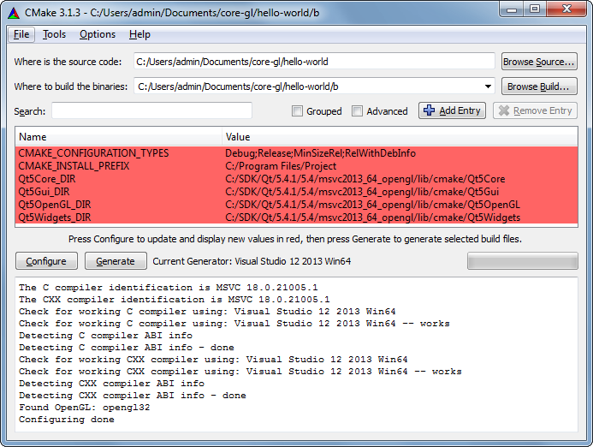593x447 pixels.
Task: Click the Qt5Gui cmake path value
Action: [x=362, y=192]
